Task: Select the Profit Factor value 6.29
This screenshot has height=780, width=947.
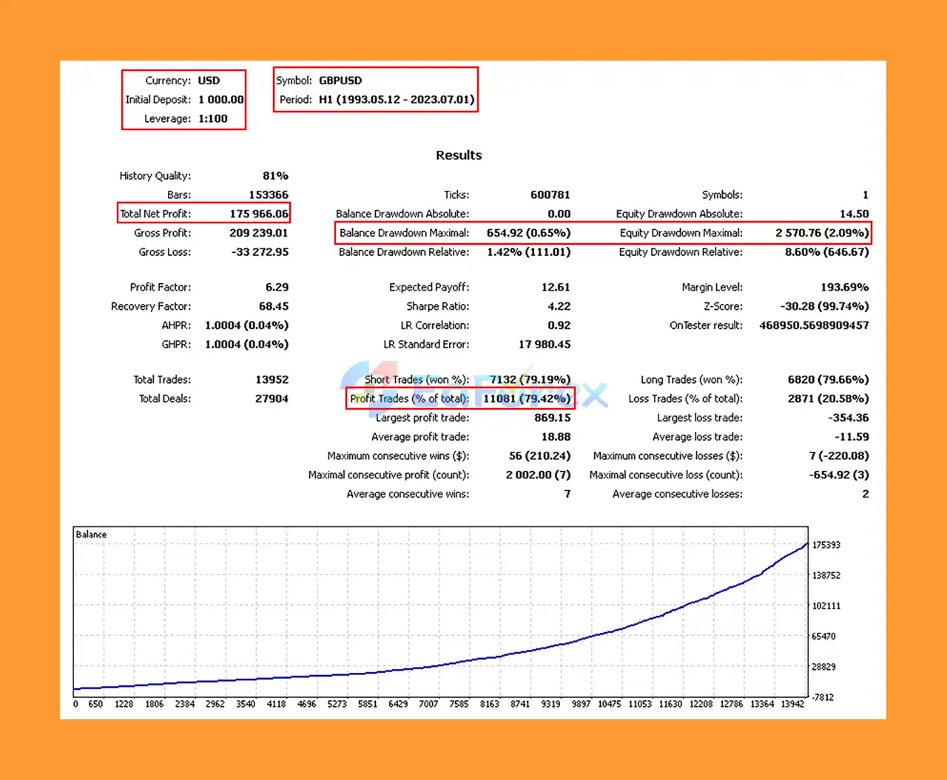Action: click(277, 288)
